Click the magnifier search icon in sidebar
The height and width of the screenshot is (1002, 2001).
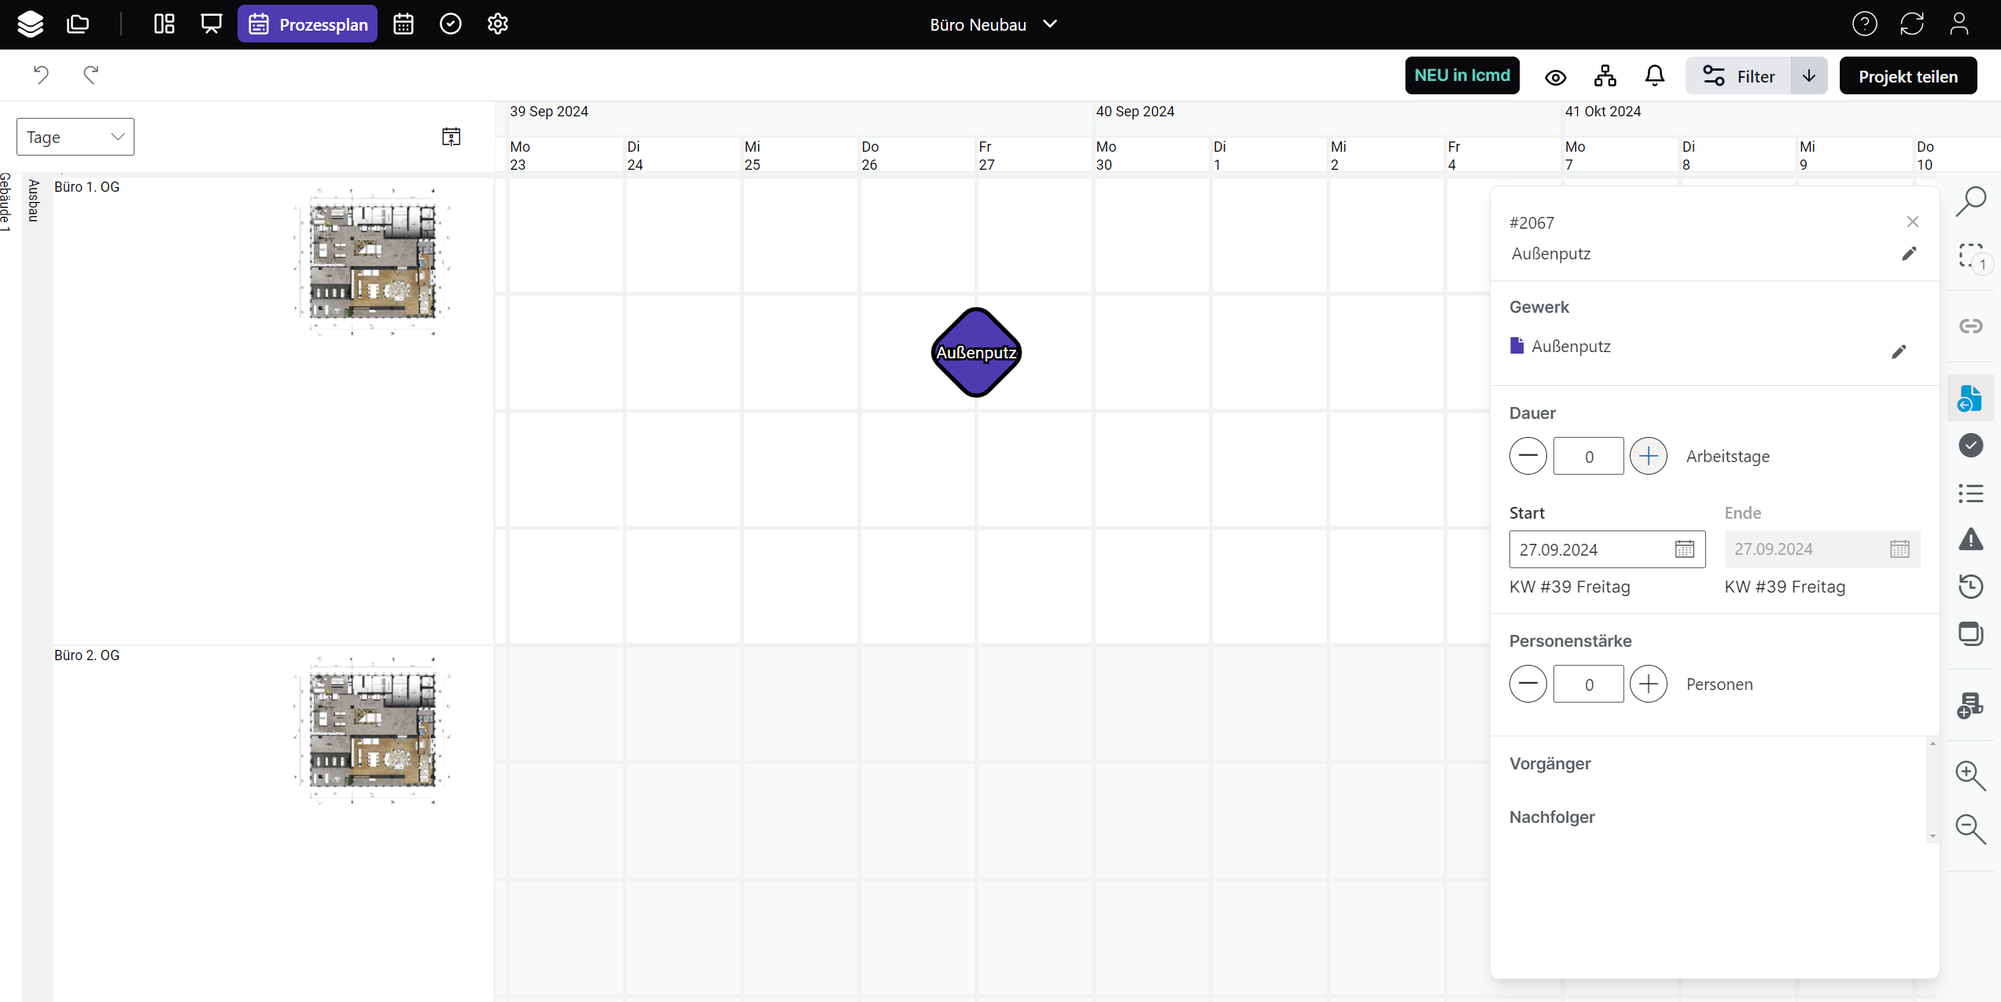pos(1970,201)
